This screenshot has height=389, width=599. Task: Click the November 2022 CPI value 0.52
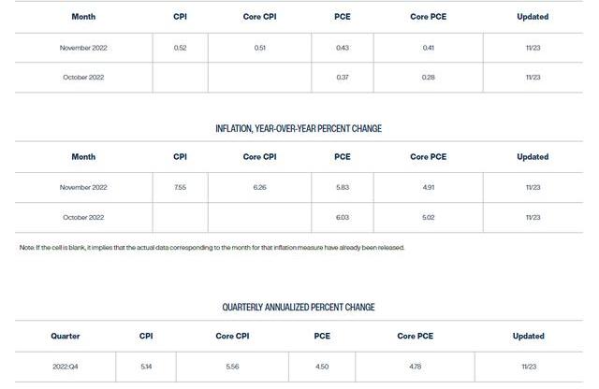[180, 48]
